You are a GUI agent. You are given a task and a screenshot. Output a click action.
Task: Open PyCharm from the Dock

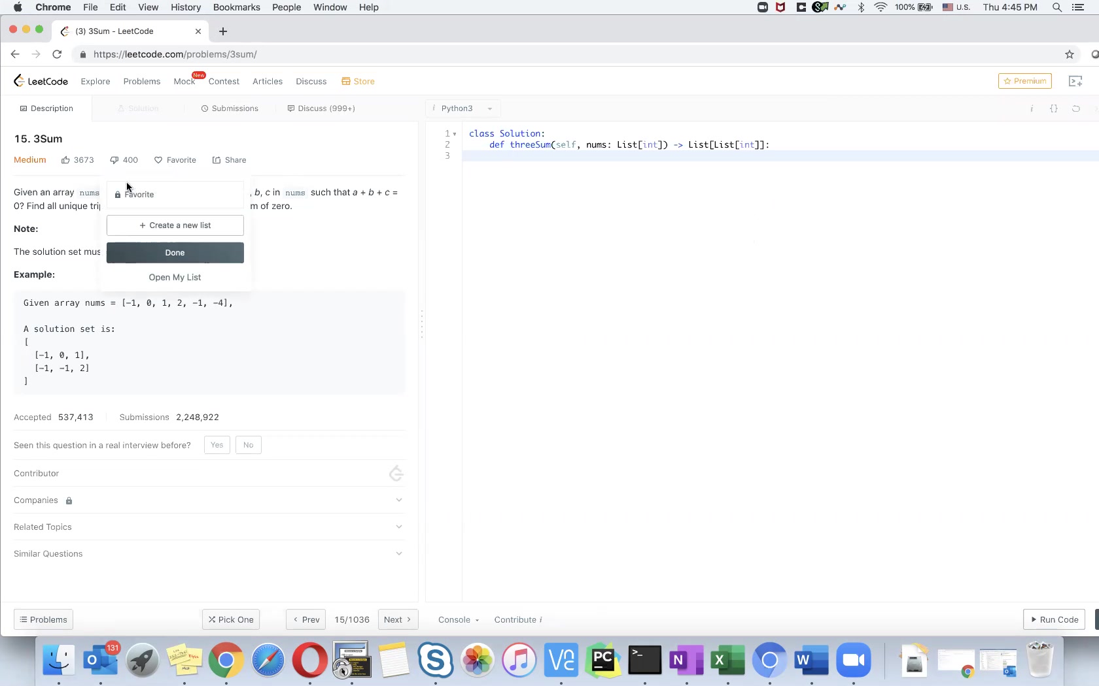(x=603, y=661)
